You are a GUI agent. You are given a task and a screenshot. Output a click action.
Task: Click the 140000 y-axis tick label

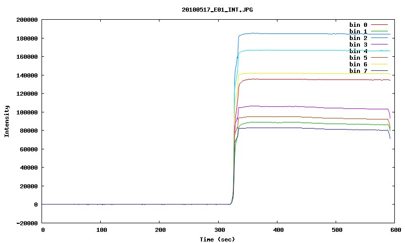click(27, 75)
